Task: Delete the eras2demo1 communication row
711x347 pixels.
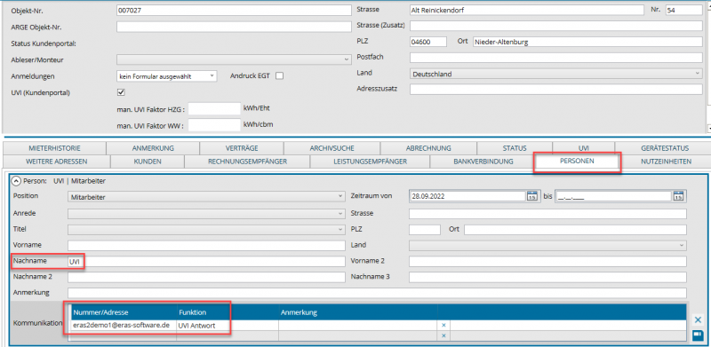Action: pyautogui.click(x=443, y=325)
